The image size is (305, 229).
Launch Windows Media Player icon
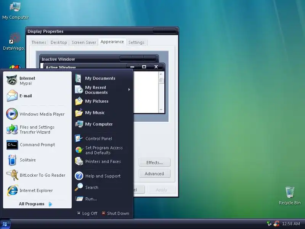(x=12, y=114)
